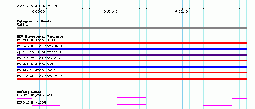Select the purple dgv5772n223 variant bar
Viewport: 255px width, 109px height.
click(132, 55)
